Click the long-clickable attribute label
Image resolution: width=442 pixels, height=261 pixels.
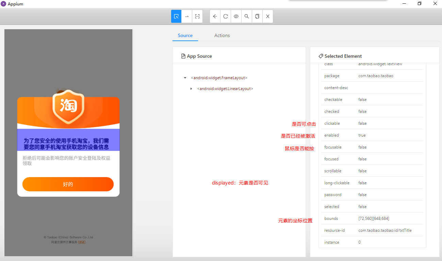pos(337,183)
